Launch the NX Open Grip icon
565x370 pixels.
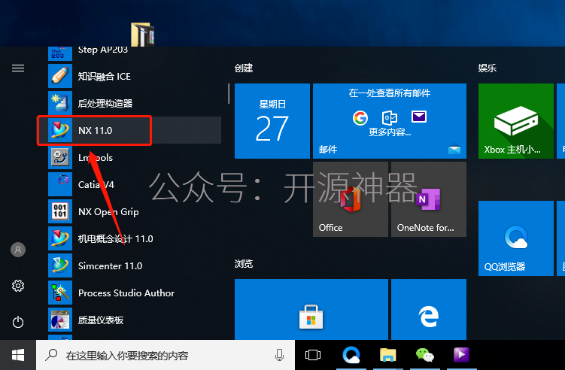pos(60,211)
